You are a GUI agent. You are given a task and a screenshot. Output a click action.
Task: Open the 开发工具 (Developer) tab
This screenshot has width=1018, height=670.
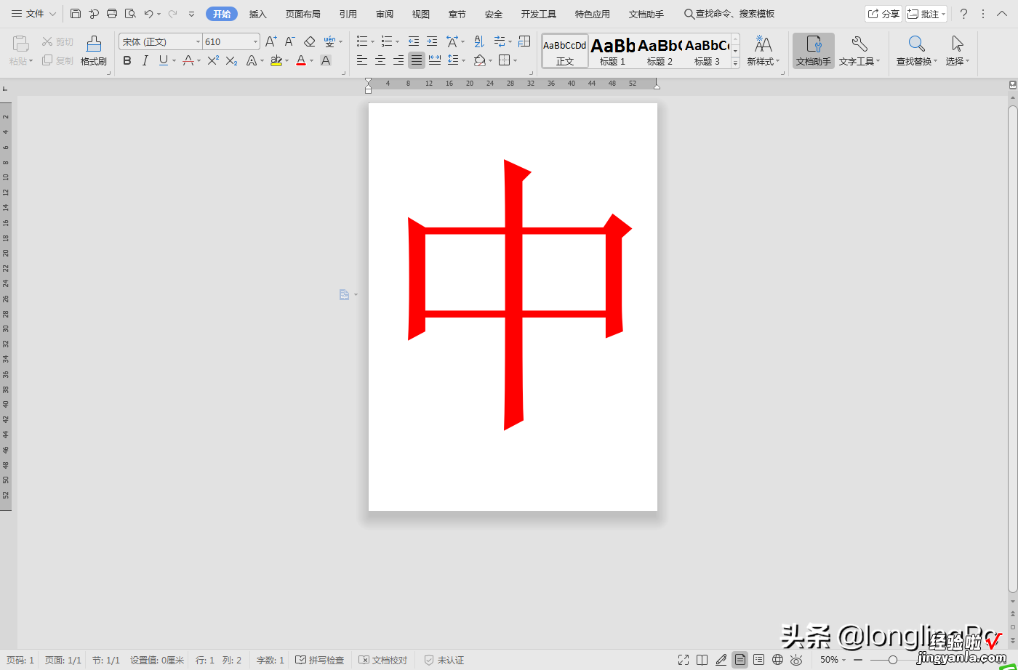point(539,14)
